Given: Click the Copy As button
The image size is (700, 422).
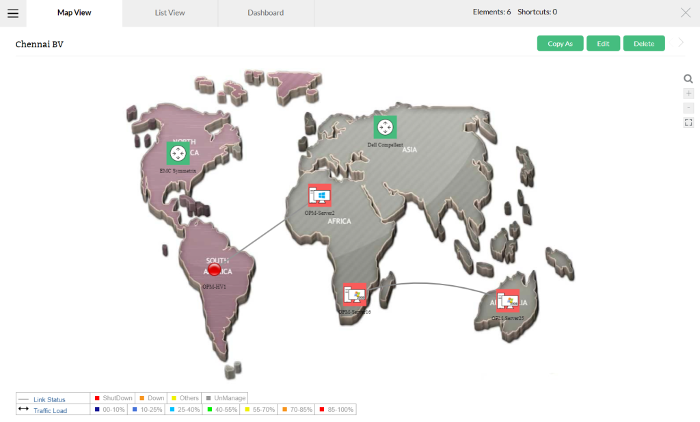Looking at the screenshot, I should 560,44.
